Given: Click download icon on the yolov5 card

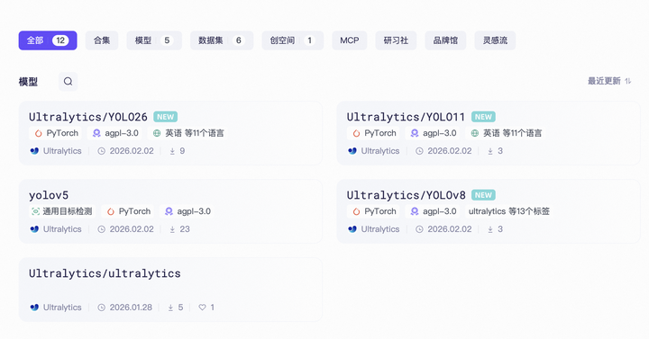Looking at the screenshot, I should pyautogui.click(x=172, y=229).
